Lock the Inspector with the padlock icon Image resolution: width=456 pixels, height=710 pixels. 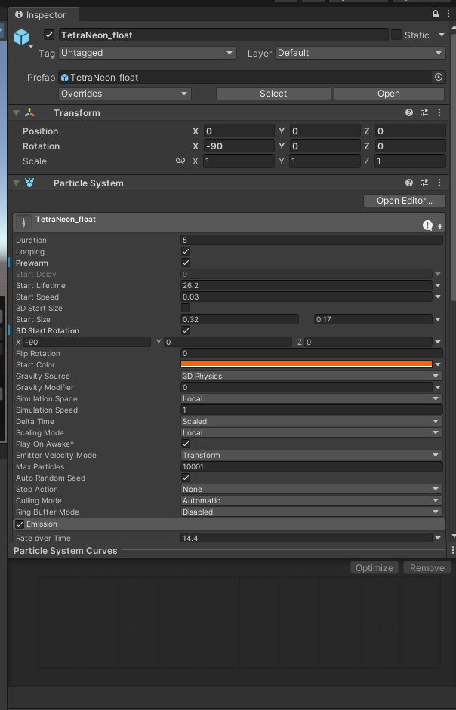[436, 14]
